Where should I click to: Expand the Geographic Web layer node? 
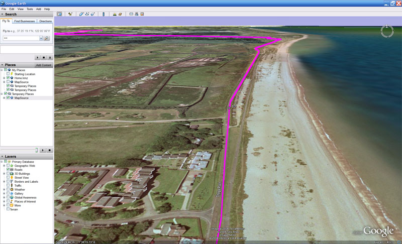4,166
